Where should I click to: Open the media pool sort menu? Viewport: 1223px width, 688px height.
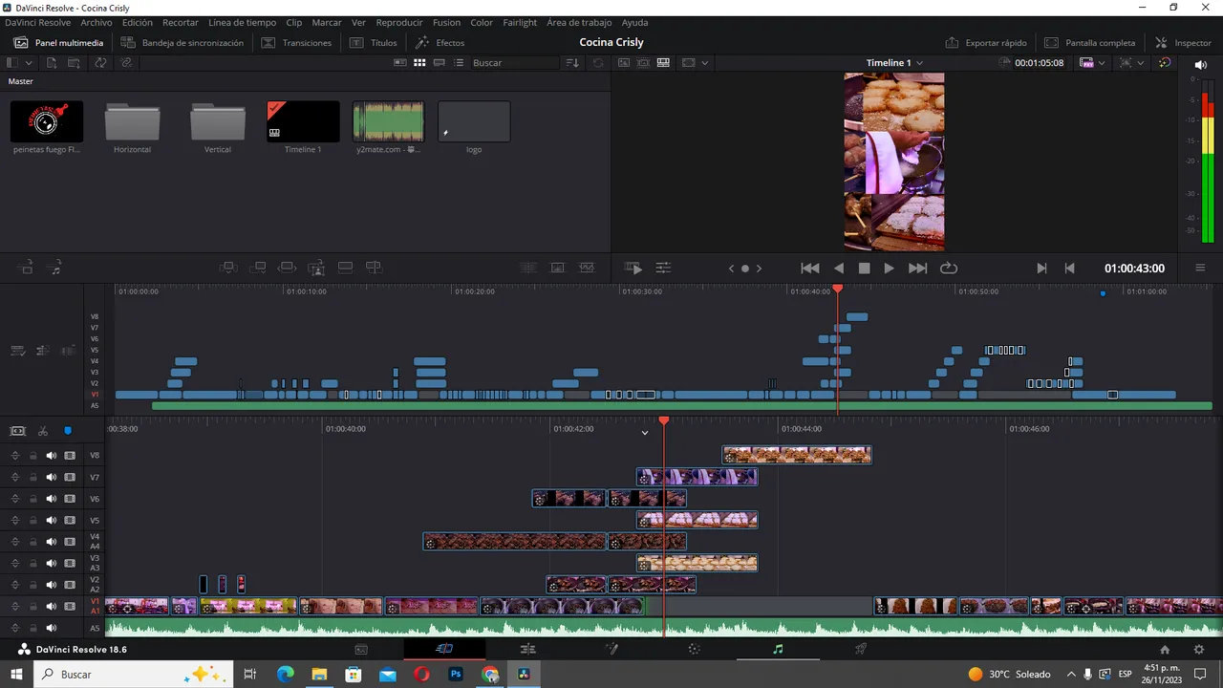(x=572, y=62)
